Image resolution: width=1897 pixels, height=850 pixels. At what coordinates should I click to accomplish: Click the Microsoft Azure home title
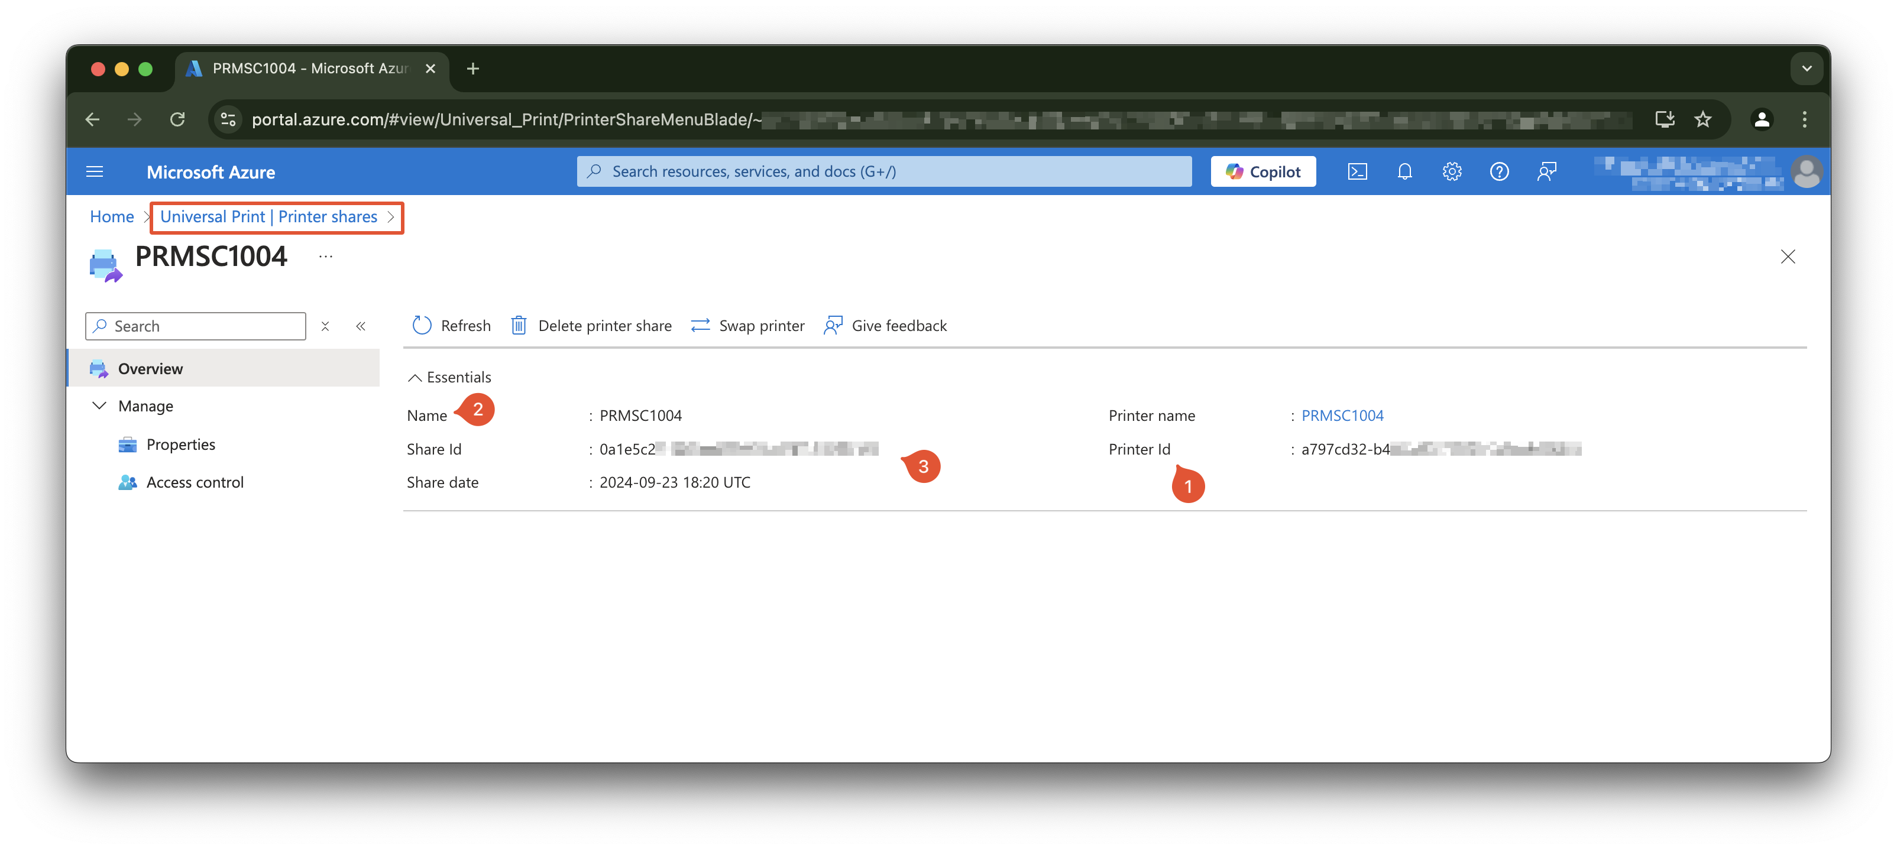tap(211, 171)
